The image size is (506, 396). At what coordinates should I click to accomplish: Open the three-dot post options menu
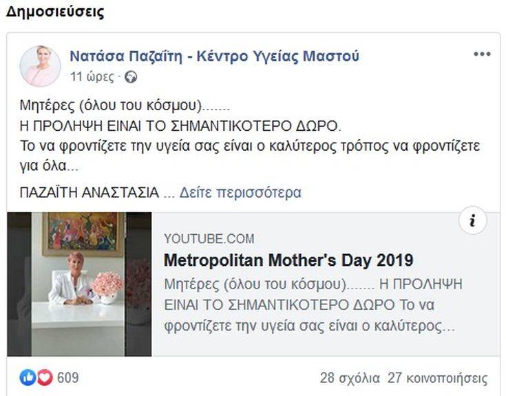click(481, 56)
